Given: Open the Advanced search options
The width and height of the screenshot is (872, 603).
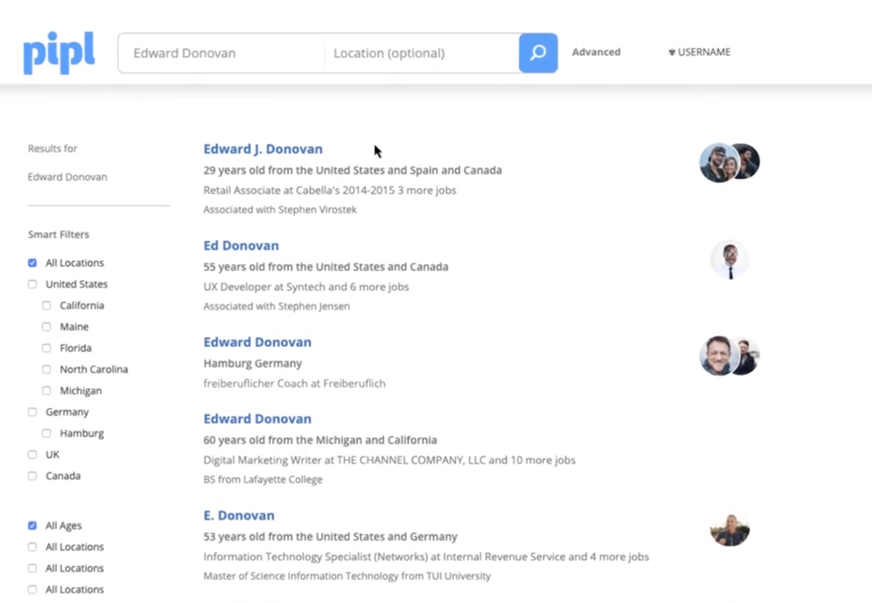Looking at the screenshot, I should click(596, 52).
